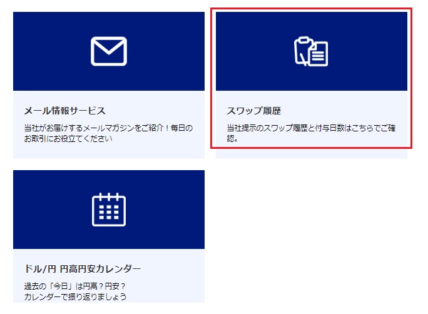Screen dimensions: 428x314
Task: Click the clipboard with pen in the swap icon
Action: (302, 51)
